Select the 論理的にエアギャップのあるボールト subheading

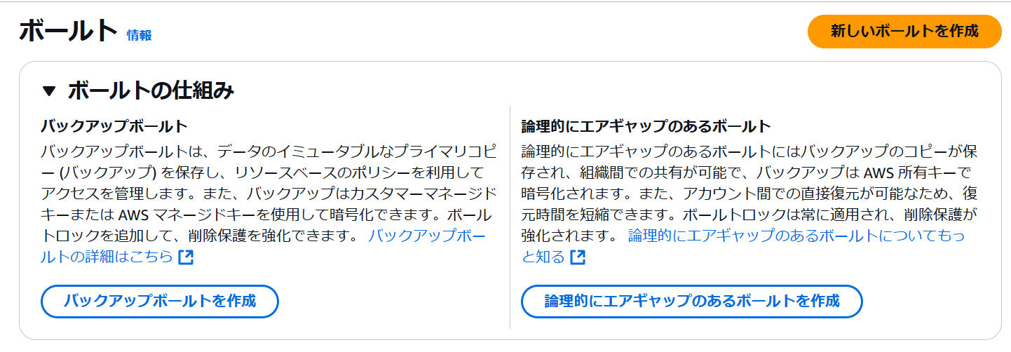click(646, 126)
